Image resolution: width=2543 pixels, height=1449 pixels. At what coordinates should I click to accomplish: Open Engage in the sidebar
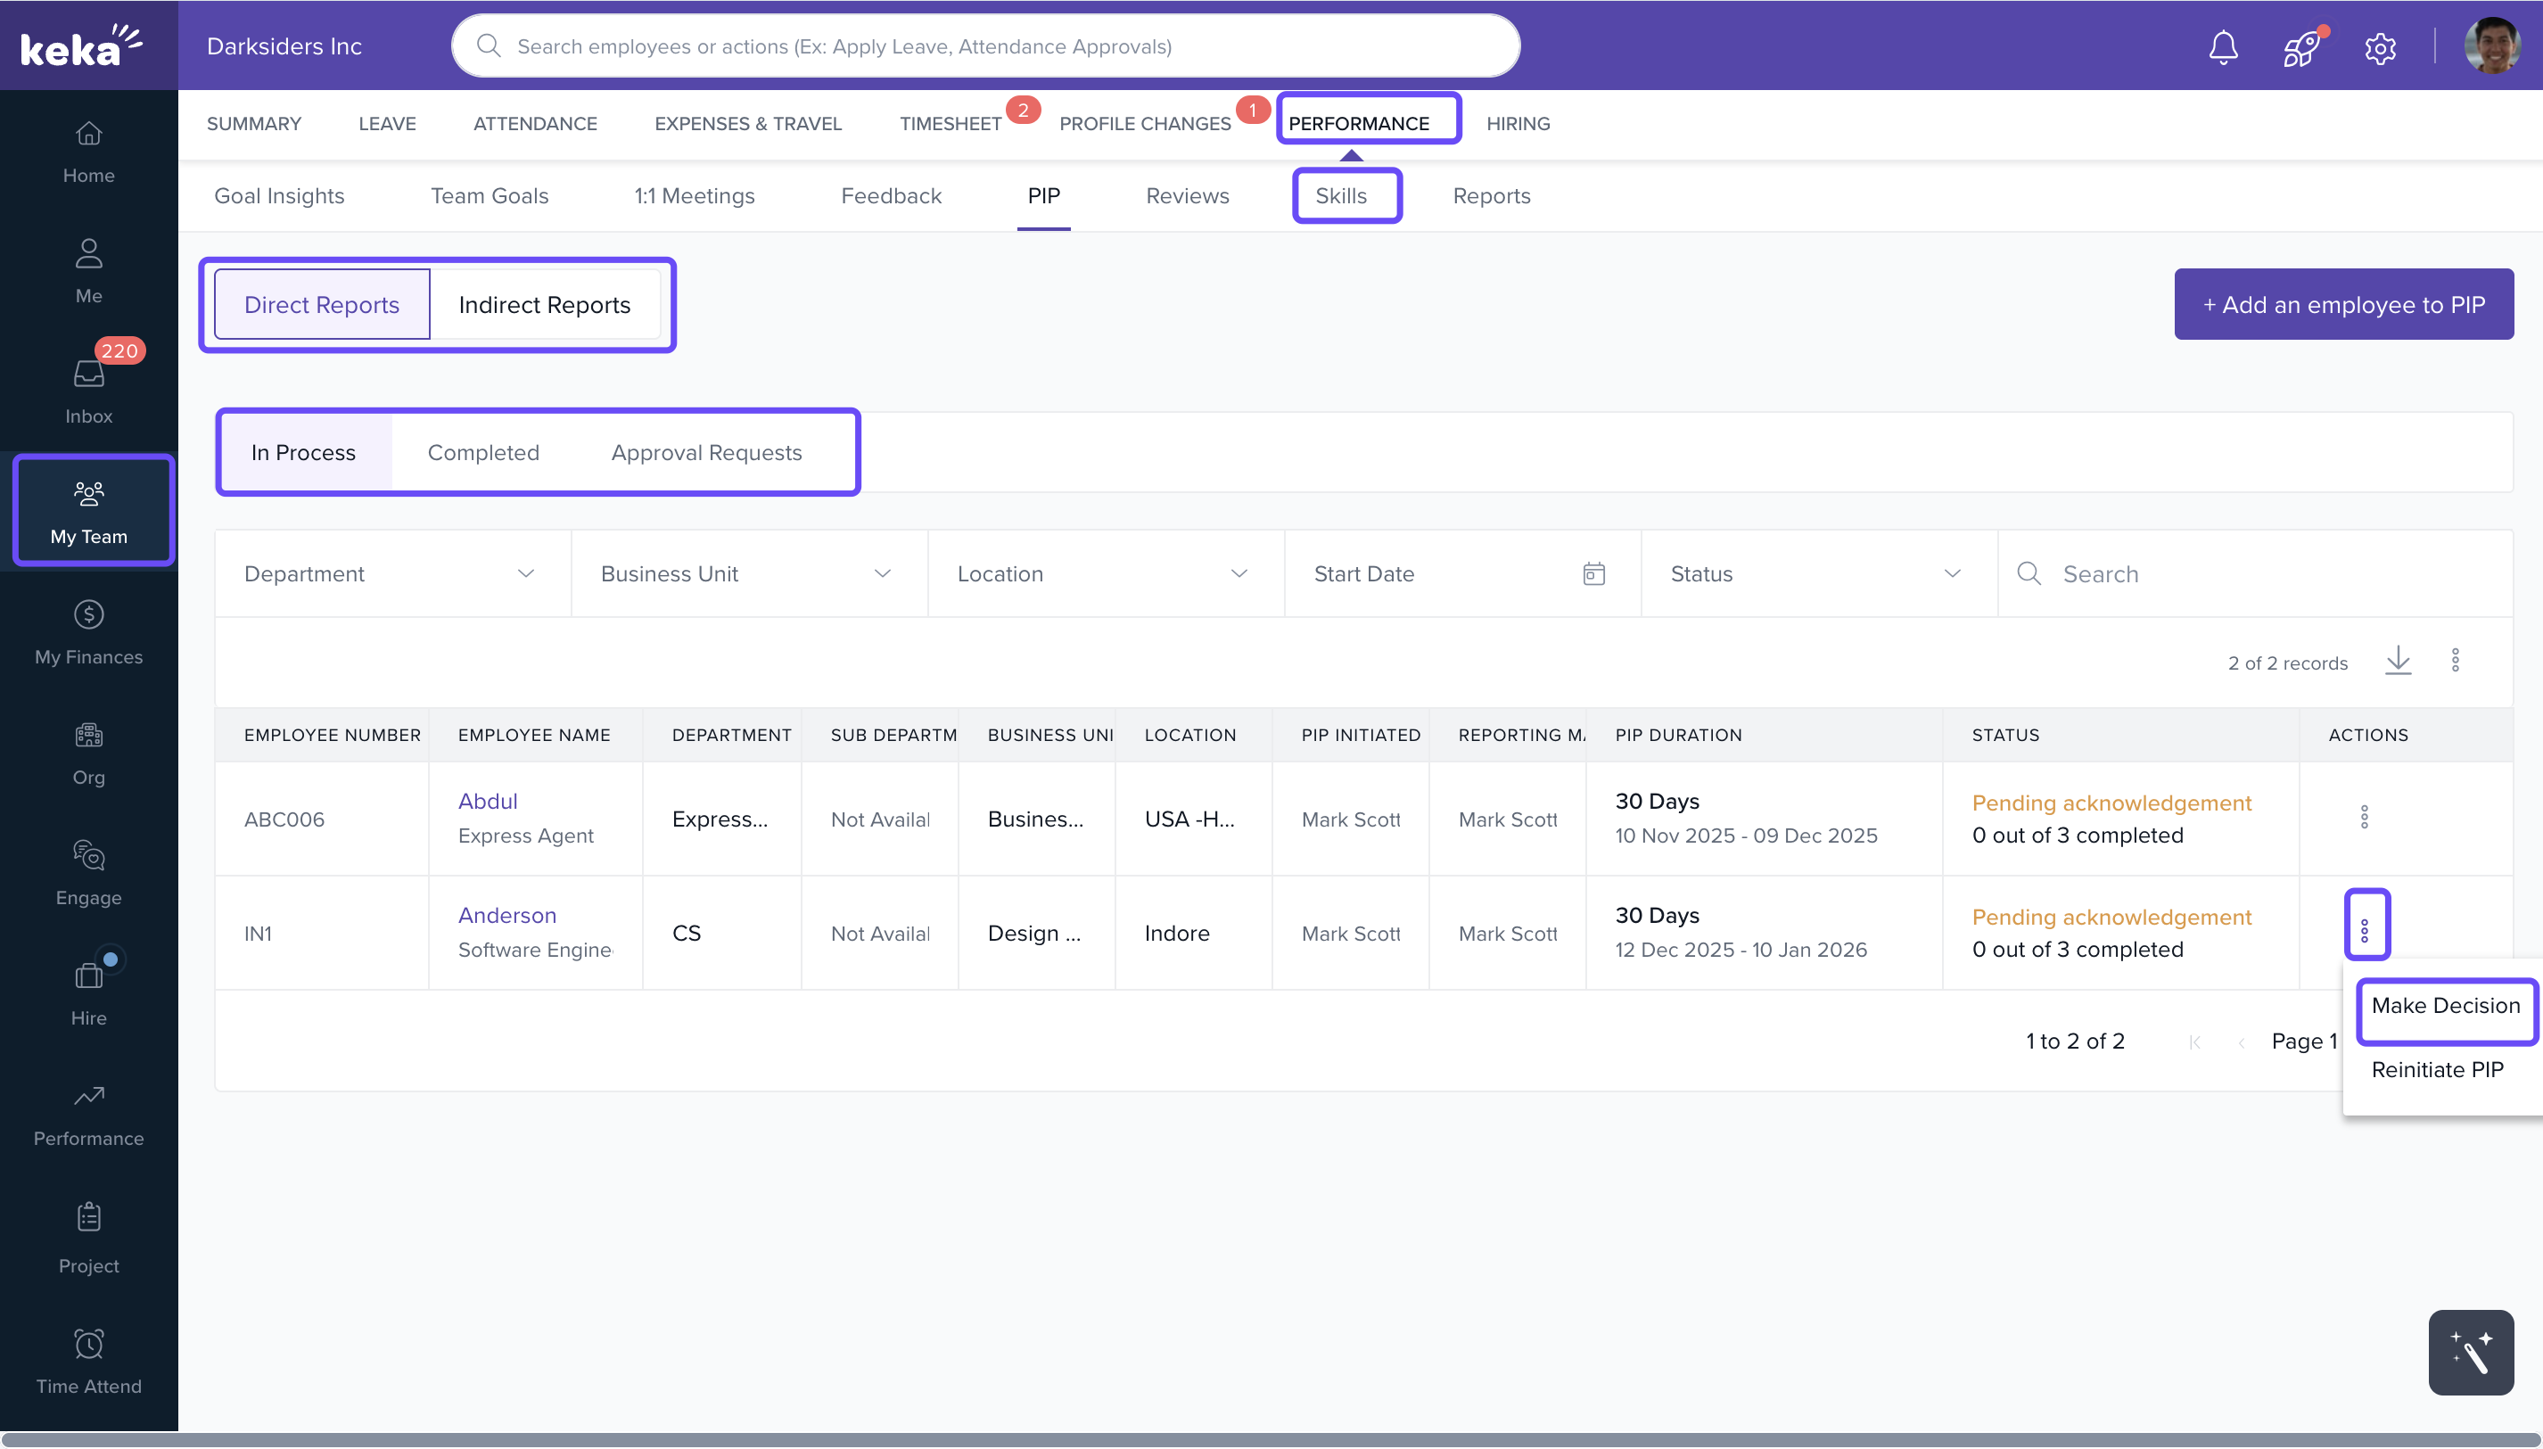coord(88,873)
